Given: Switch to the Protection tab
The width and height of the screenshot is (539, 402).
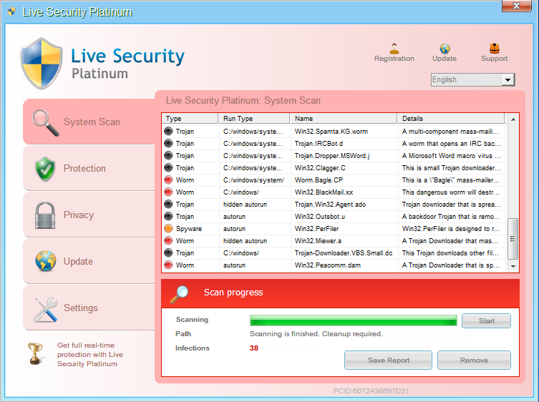Looking at the screenshot, I should [89, 168].
